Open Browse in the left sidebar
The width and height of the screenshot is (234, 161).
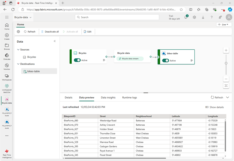[7, 47]
